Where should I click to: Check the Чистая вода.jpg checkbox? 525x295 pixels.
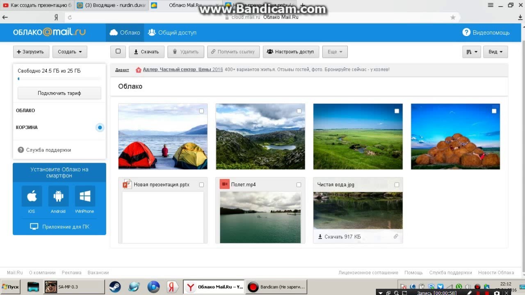(x=397, y=185)
